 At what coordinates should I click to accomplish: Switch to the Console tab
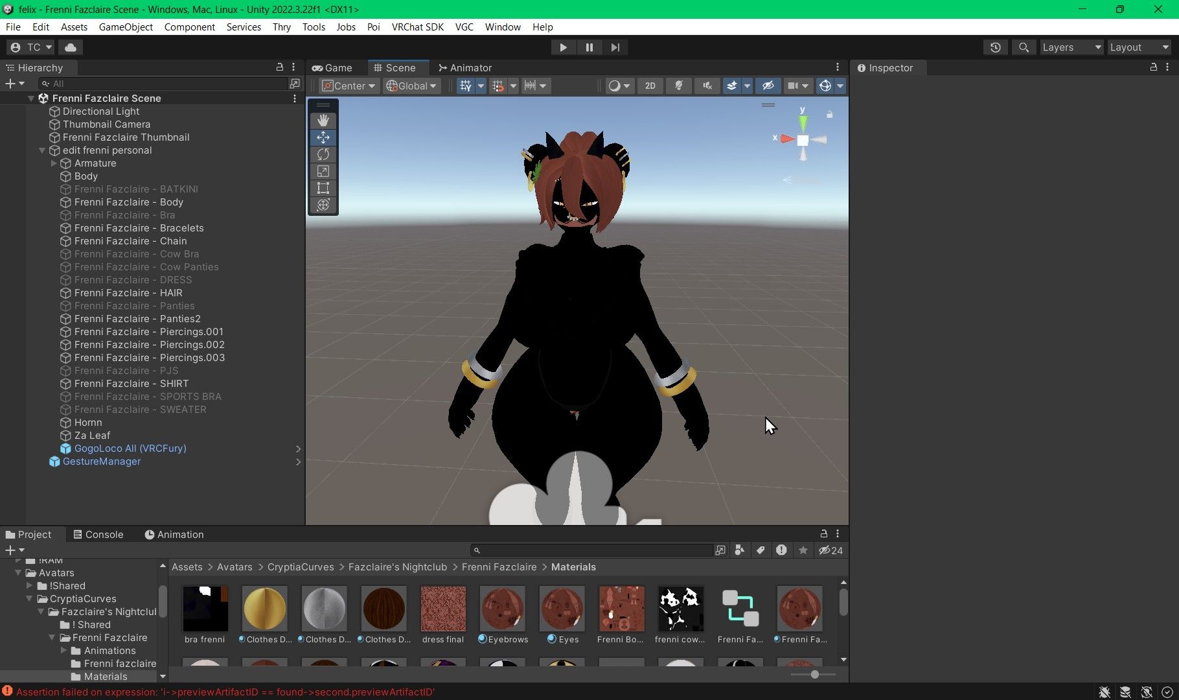(98, 535)
